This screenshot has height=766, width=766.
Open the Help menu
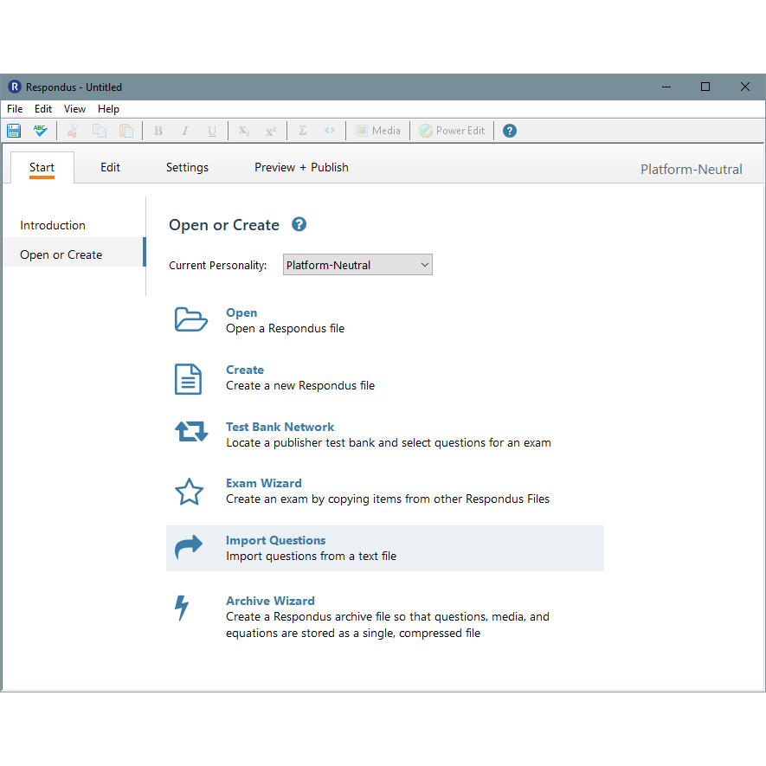click(x=108, y=109)
